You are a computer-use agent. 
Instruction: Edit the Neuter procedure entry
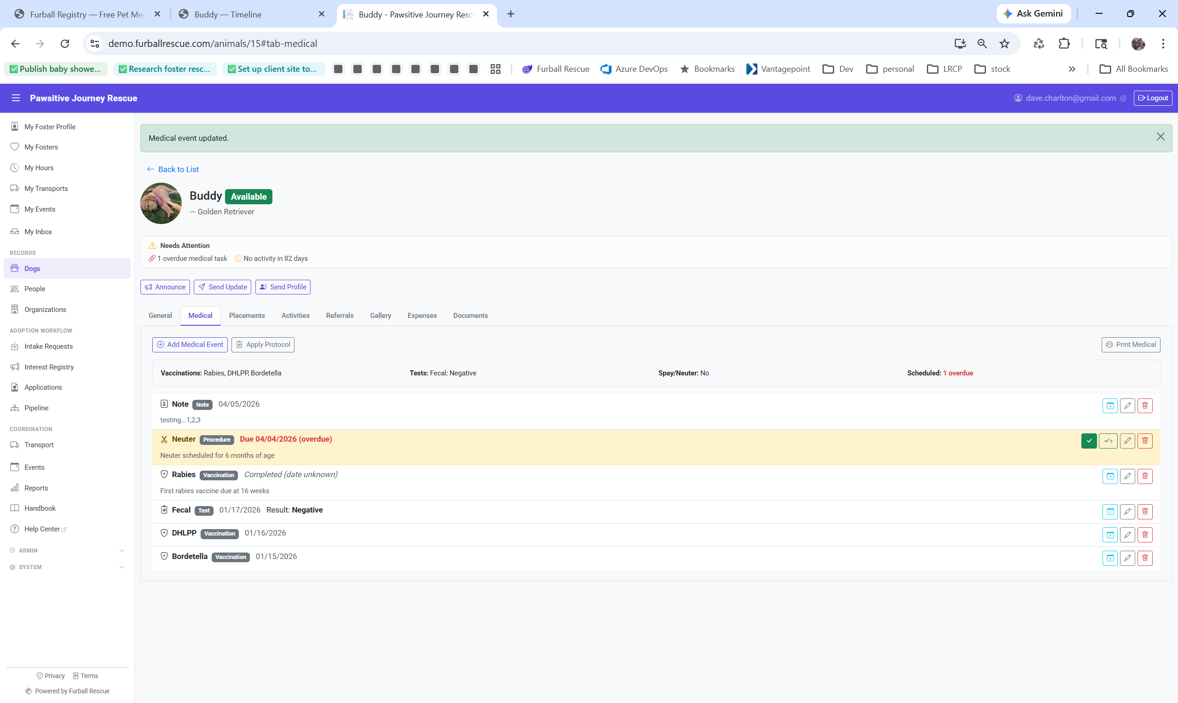pos(1127,441)
